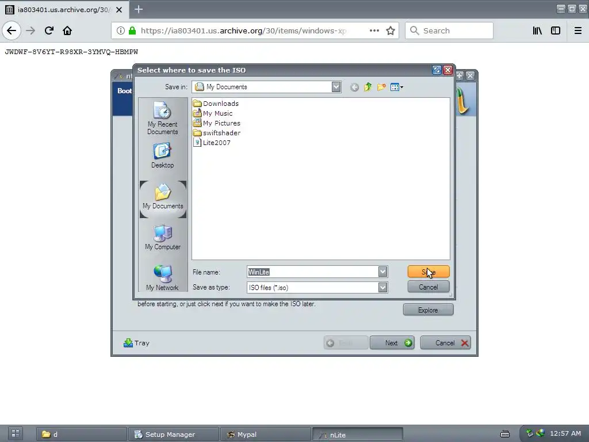Click the product key text on page
Viewport: 589px width, 442px height.
(x=71, y=52)
